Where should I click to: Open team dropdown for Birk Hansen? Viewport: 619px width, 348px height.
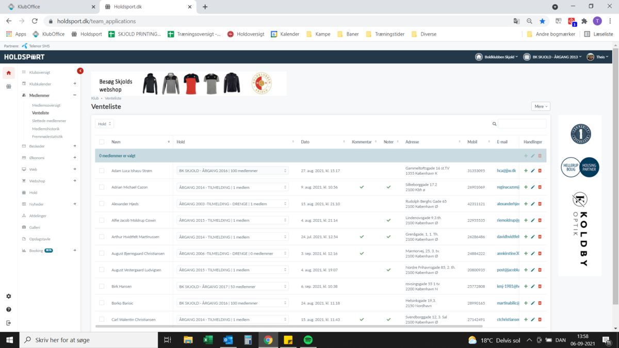(232, 286)
